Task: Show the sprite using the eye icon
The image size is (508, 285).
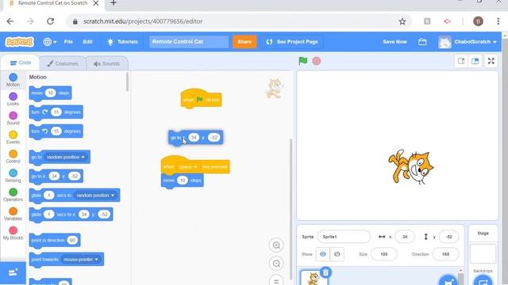Action: [x=323, y=254]
